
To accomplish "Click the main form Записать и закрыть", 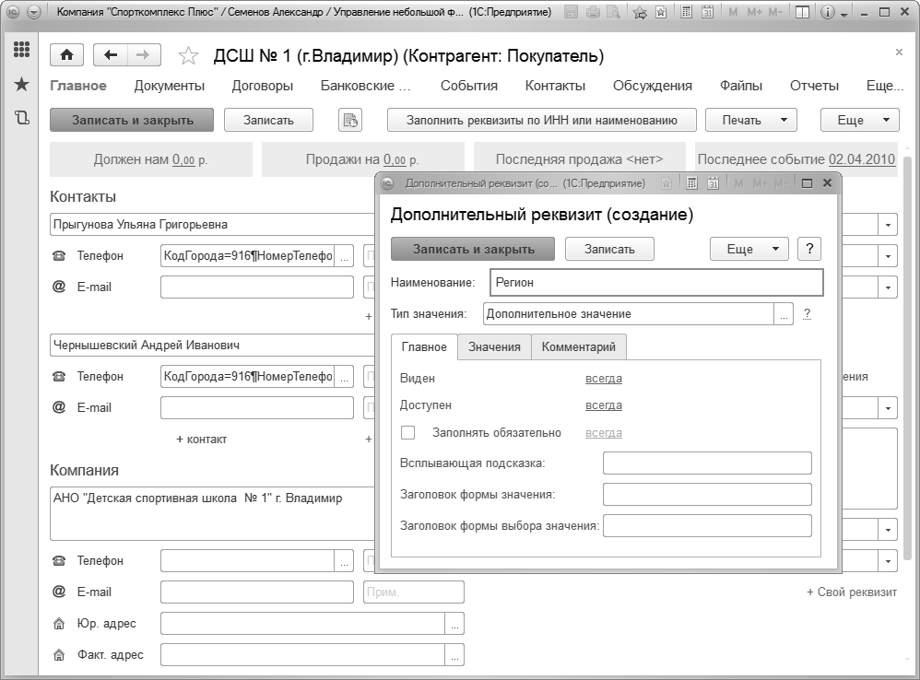I will pyautogui.click(x=132, y=120).
